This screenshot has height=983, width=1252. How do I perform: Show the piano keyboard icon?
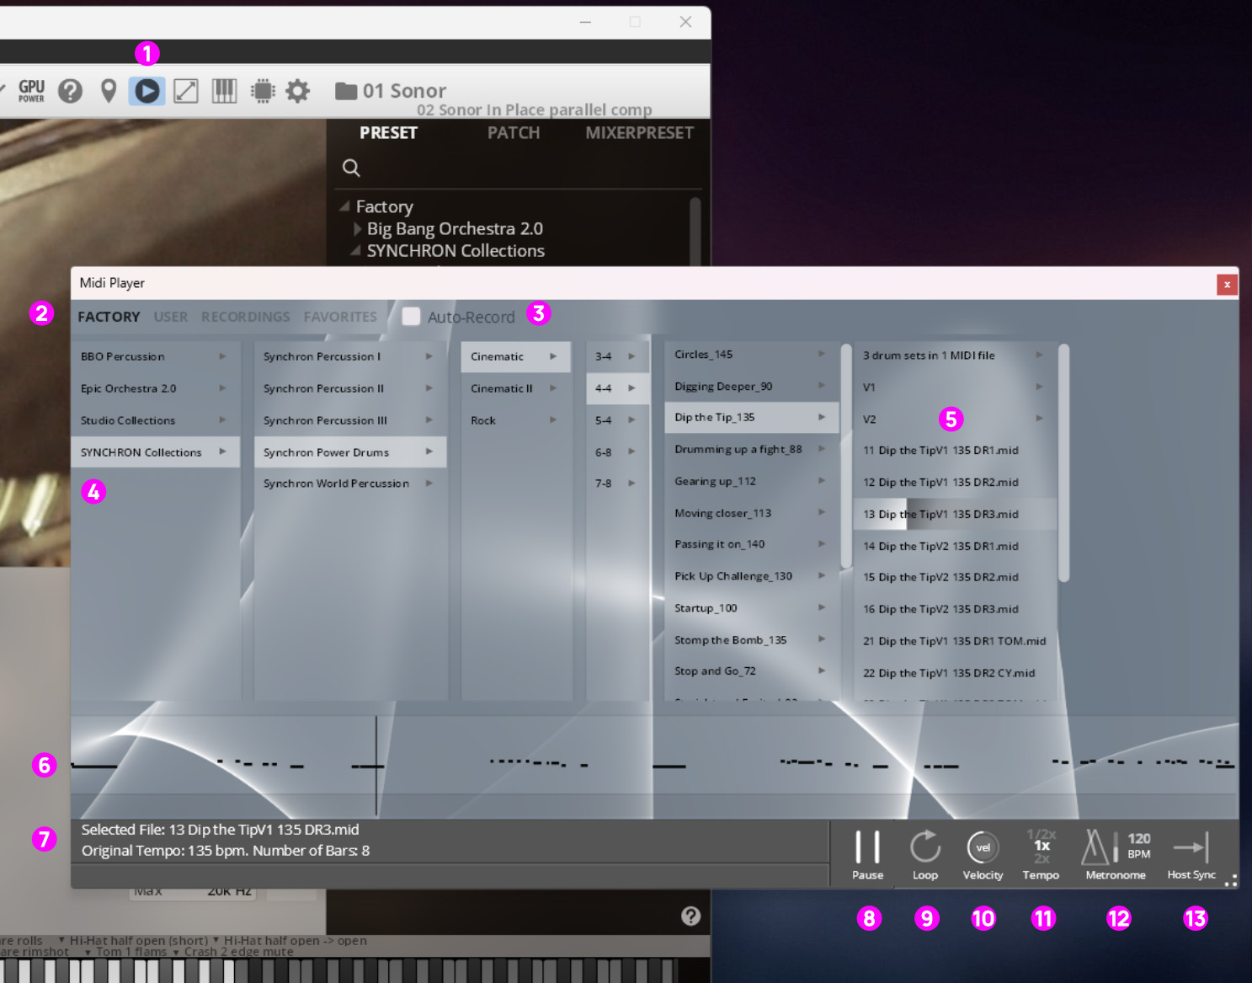click(x=224, y=91)
